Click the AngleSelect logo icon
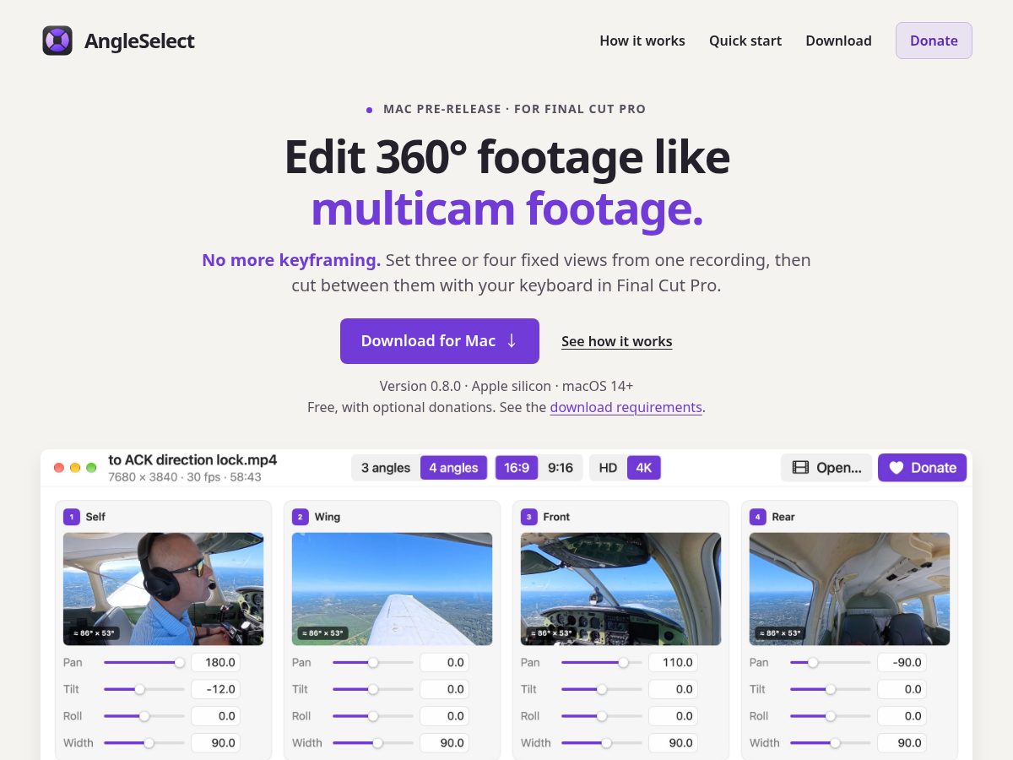Image resolution: width=1013 pixels, height=760 pixels. (57, 41)
